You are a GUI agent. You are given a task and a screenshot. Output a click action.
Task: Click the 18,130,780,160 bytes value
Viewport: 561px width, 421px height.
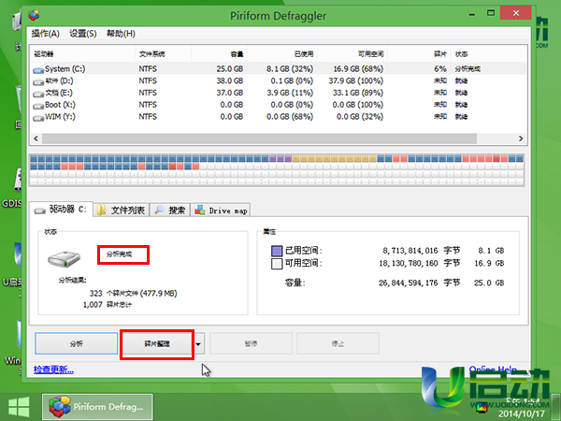pyautogui.click(x=409, y=264)
